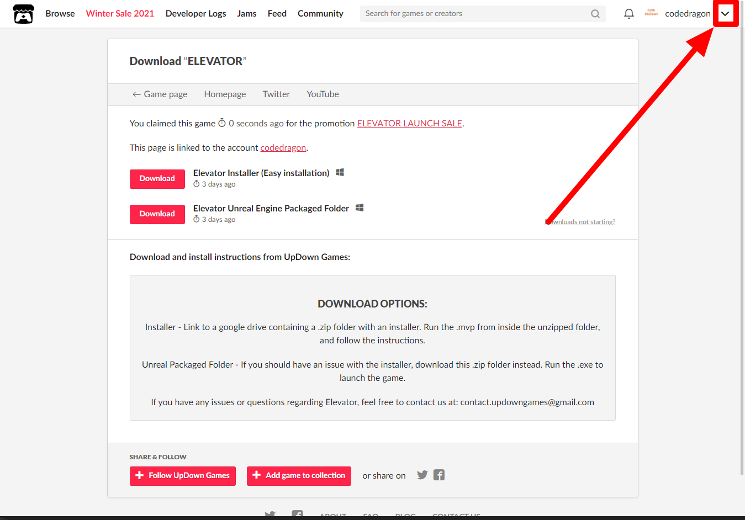Open the 'Downloads not starting?' help link
Viewport: 745px width, 520px height.
tap(580, 222)
